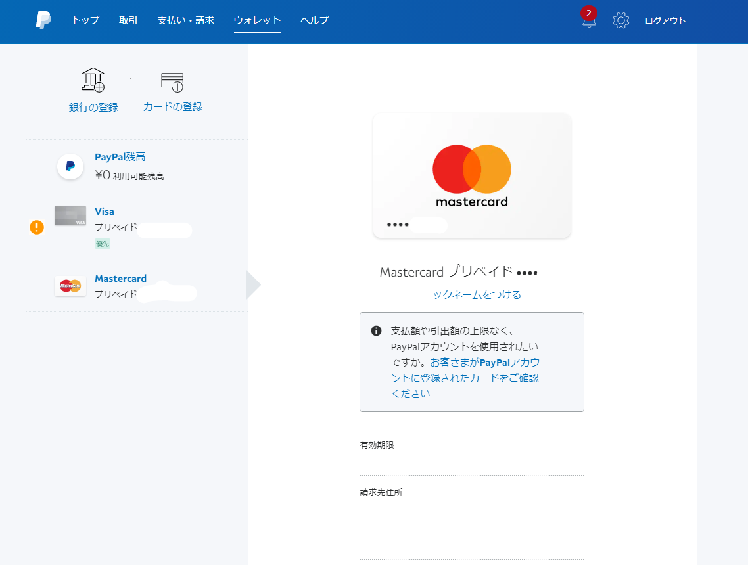Click 銀行の登録 link
Screen dimensions: 748x565
tap(93, 107)
